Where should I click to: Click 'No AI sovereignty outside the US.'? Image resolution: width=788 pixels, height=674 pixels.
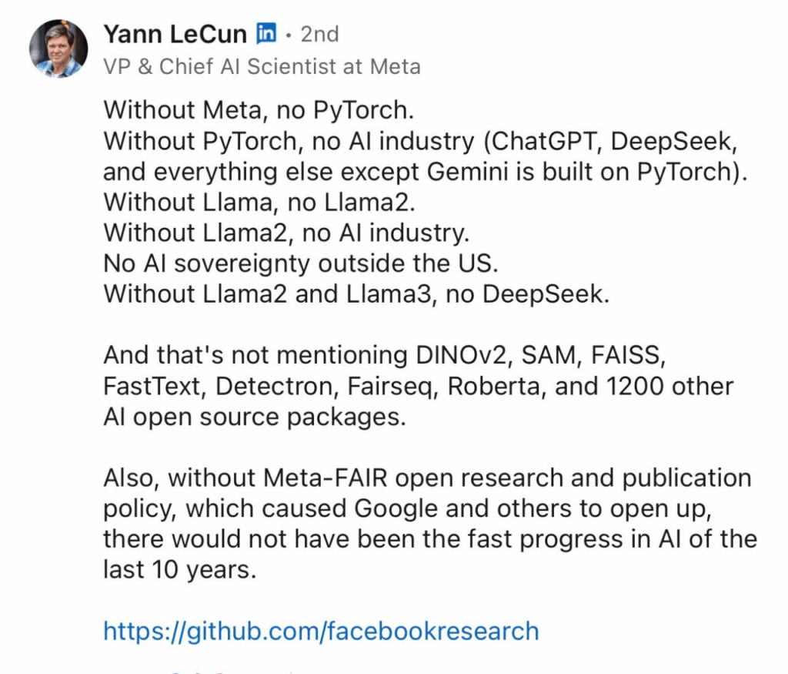click(x=301, y=263)
